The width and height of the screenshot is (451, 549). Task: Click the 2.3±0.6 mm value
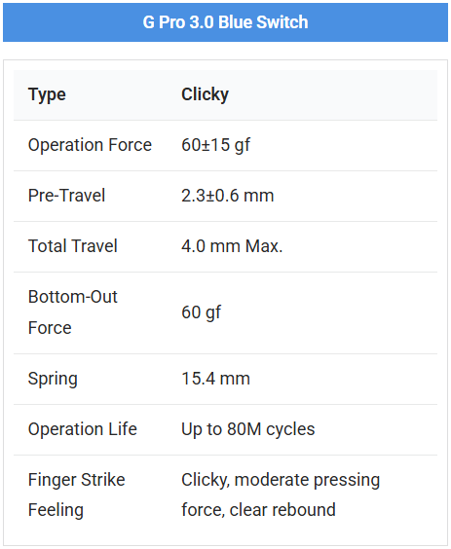227,196
